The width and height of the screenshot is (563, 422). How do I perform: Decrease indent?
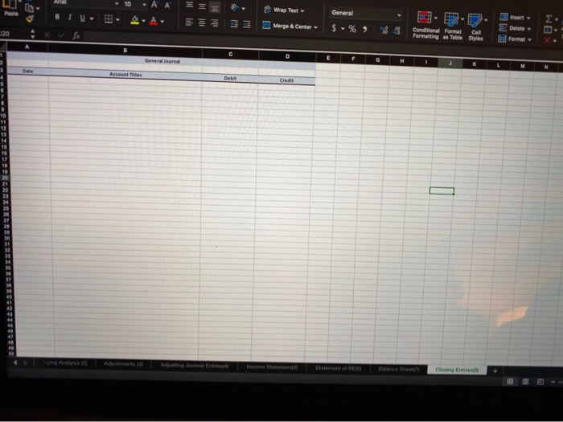point(234,24)
